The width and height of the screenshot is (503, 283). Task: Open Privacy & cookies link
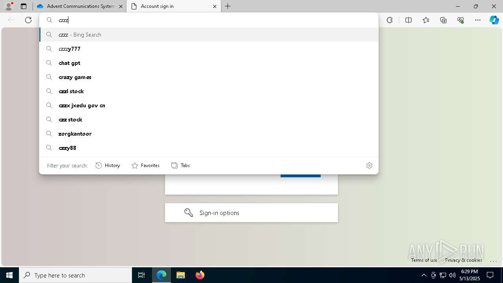[x=464, y=260]
